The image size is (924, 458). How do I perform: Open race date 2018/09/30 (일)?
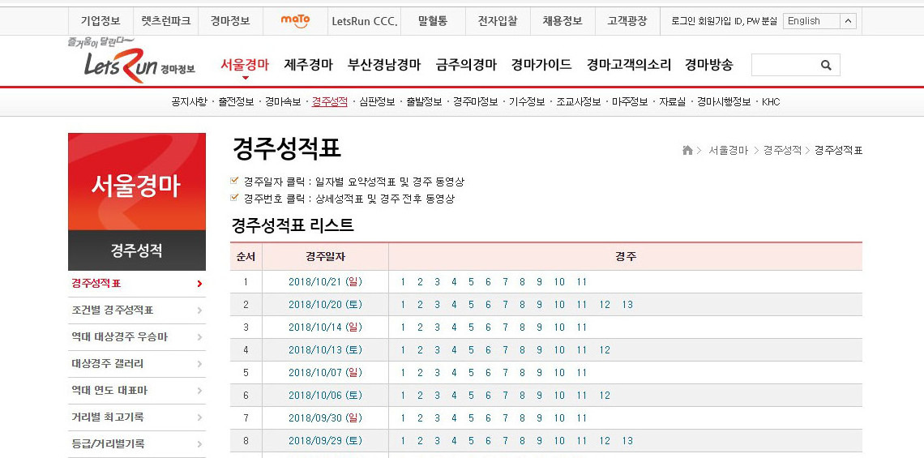(x=325, y=418)
